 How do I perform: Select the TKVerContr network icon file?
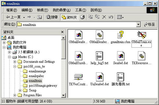click(78, 77)
